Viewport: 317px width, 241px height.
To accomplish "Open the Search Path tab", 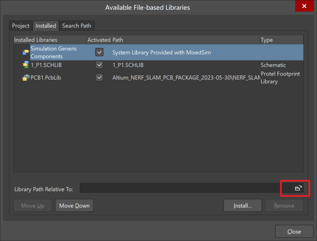I will click(x=77, y=26).
